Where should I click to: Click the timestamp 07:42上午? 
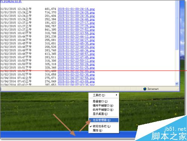click(24, 78)
